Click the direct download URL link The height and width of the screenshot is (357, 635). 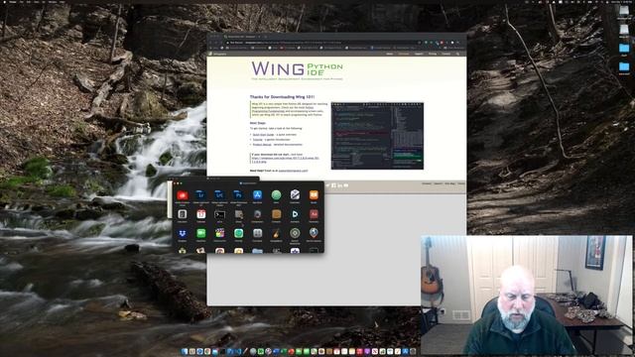(285, 160)
